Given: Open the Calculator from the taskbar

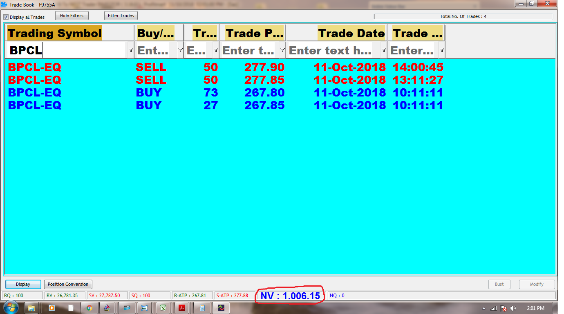Looking at the screenshot, I should coord(201,308).
